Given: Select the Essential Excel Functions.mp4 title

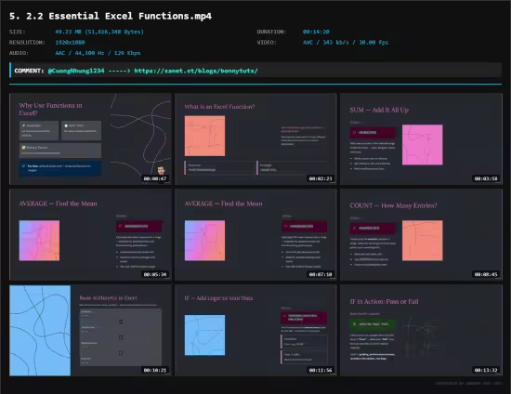Looking at the screenshot, I should [111, 16].
